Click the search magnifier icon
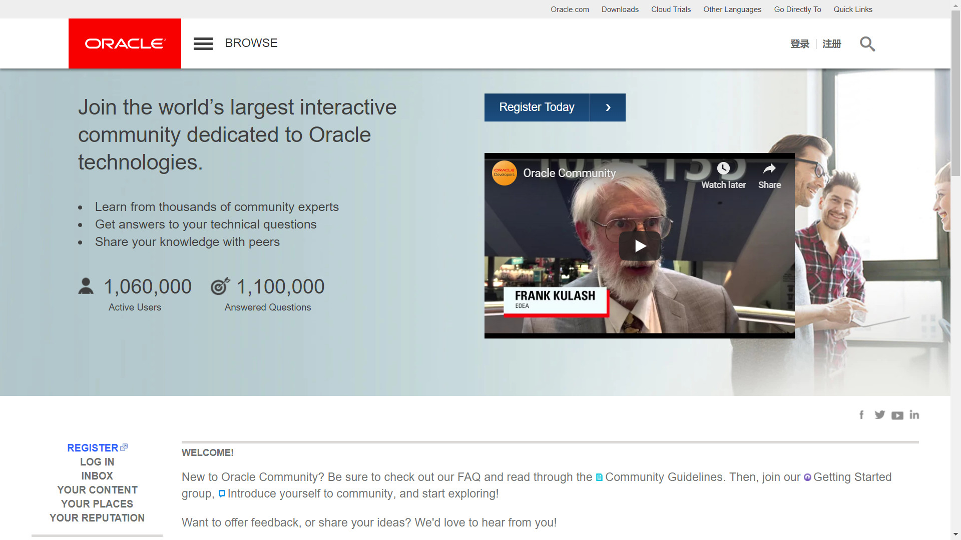Image resolution: width=961 pixels, height=540 pixels. [867, 44]
